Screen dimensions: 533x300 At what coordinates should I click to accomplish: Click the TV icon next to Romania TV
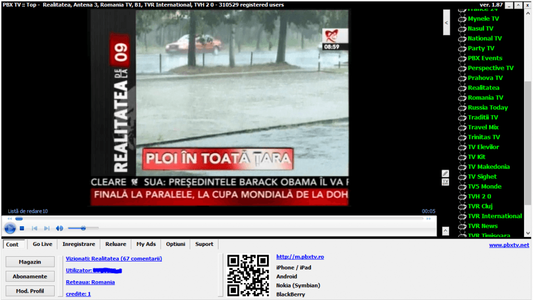click(x=462, y=98)
